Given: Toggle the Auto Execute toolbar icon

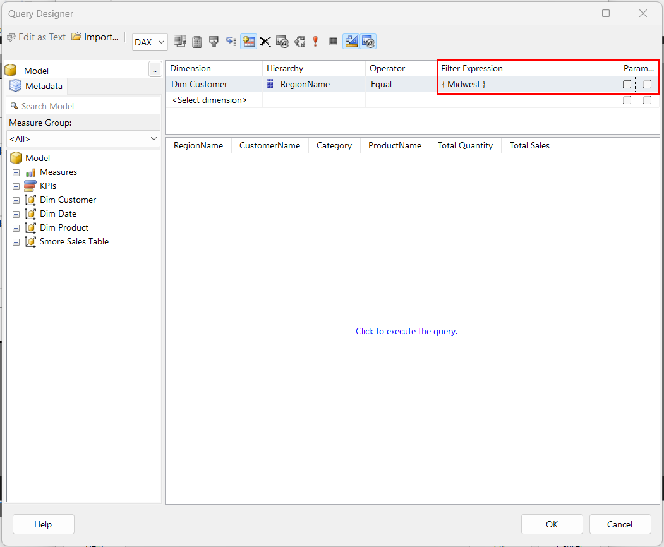Looking at the screenshot, I should [231, 42].
